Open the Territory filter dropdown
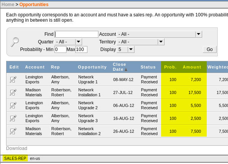This screenshot has width=228, height=164. pyautogui.click(x=141, y=42)
